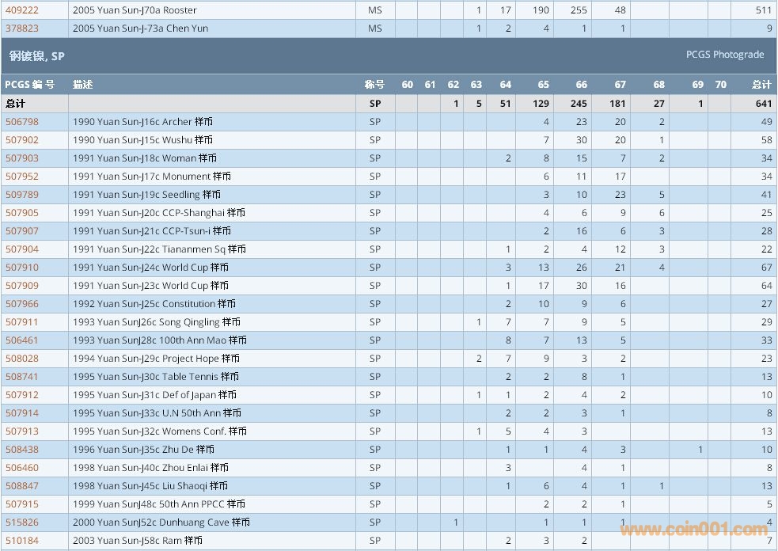This screenshot has height=551, width=778.
Task: Click PCGS number 506460 for Zhou Enlai
Action: tap(22, 468)
